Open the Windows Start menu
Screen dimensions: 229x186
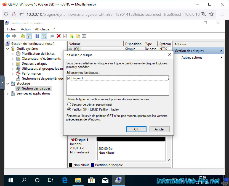(x=11, y=180)
